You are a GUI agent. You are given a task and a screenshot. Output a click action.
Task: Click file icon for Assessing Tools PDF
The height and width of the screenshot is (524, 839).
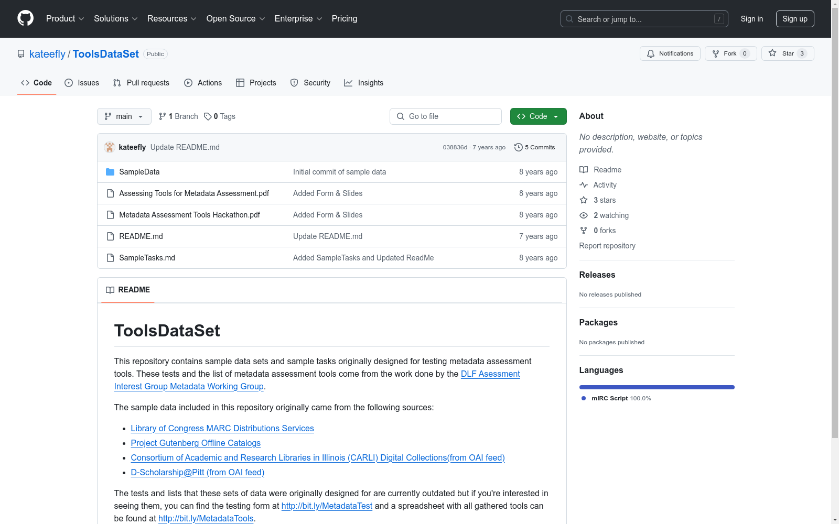tap(110, 193)
